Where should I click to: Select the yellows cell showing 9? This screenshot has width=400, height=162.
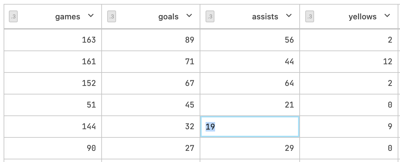point(390,127)
